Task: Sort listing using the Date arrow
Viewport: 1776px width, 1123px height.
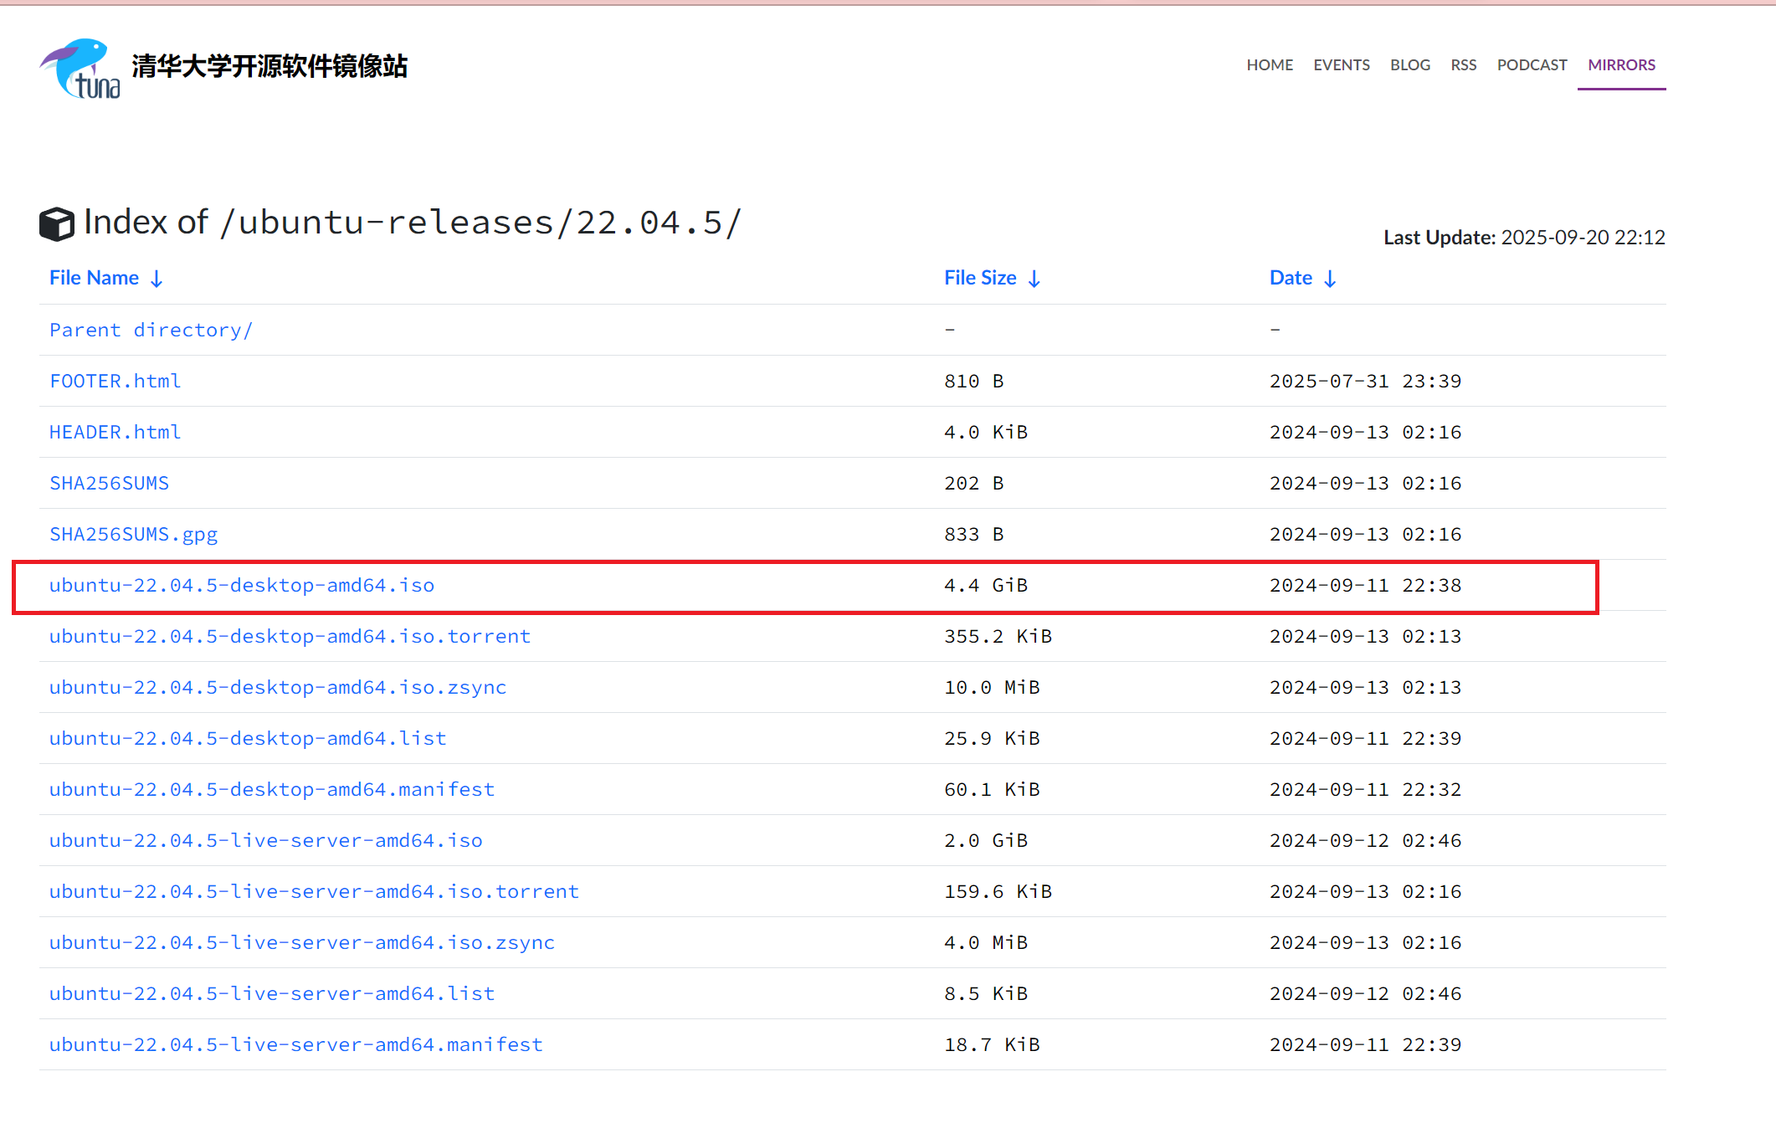Action: pos(1332,277)
